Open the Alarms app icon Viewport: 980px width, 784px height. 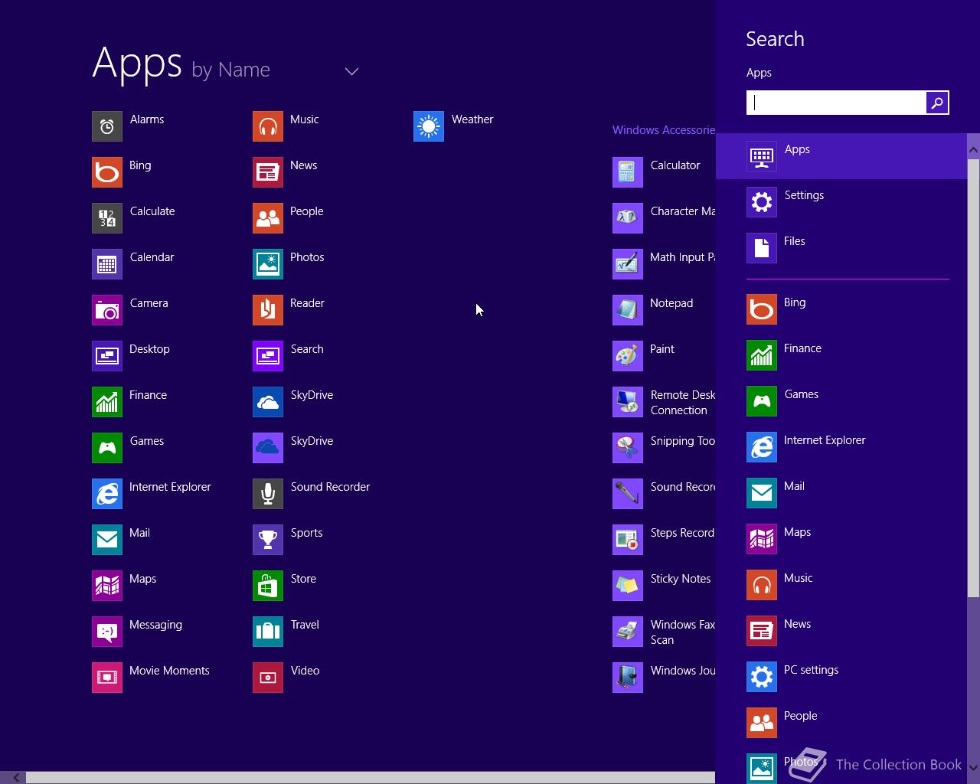[107, 126]
